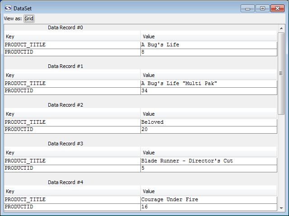Screen dimensions: 289x216
Task: Click the scrollbar down arrow
Action: coord(281,208)
